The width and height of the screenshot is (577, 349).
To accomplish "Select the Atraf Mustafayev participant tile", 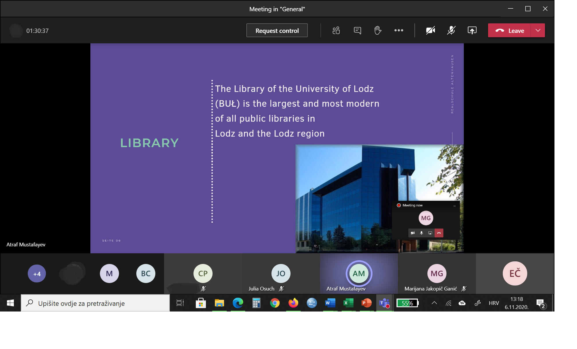I will click(x=359, y=274).
